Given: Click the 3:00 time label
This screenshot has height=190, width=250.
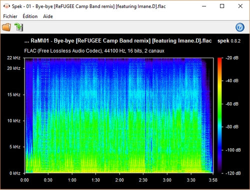Looking at the screenshot, I should click(x=167, y=180).
